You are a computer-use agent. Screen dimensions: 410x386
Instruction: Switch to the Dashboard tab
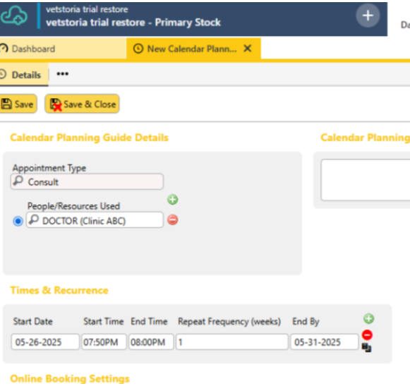tap(63, 49)
